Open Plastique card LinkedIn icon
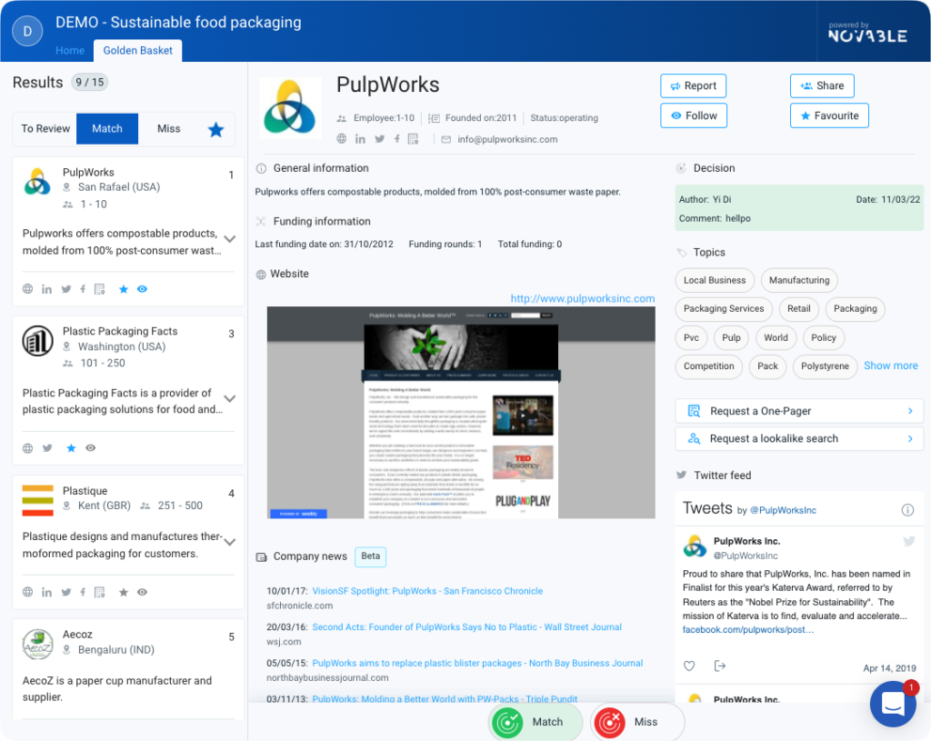This screenshot has height=741, width=931. 46,592
